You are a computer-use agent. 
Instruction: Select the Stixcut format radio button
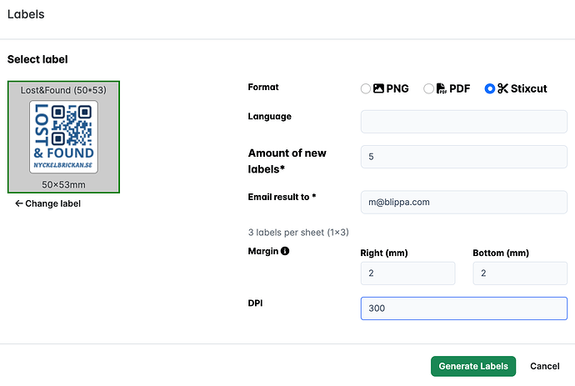point(489,89)
